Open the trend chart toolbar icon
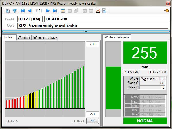Screen dimensions: 172x129 [98, 11]
